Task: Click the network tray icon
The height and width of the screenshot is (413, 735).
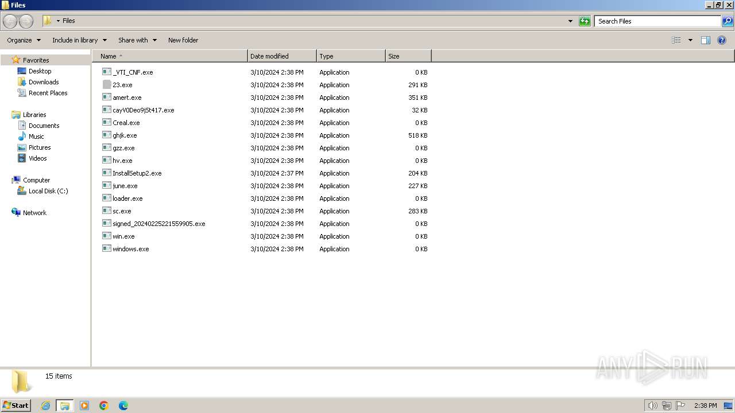Action: coord(667,406)
